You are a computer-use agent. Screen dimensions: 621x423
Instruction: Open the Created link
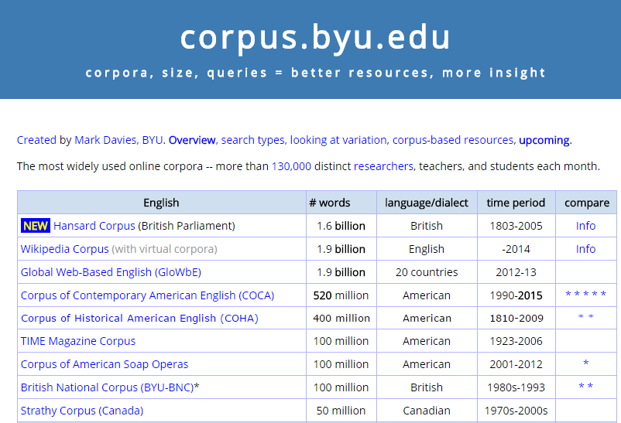36,140
